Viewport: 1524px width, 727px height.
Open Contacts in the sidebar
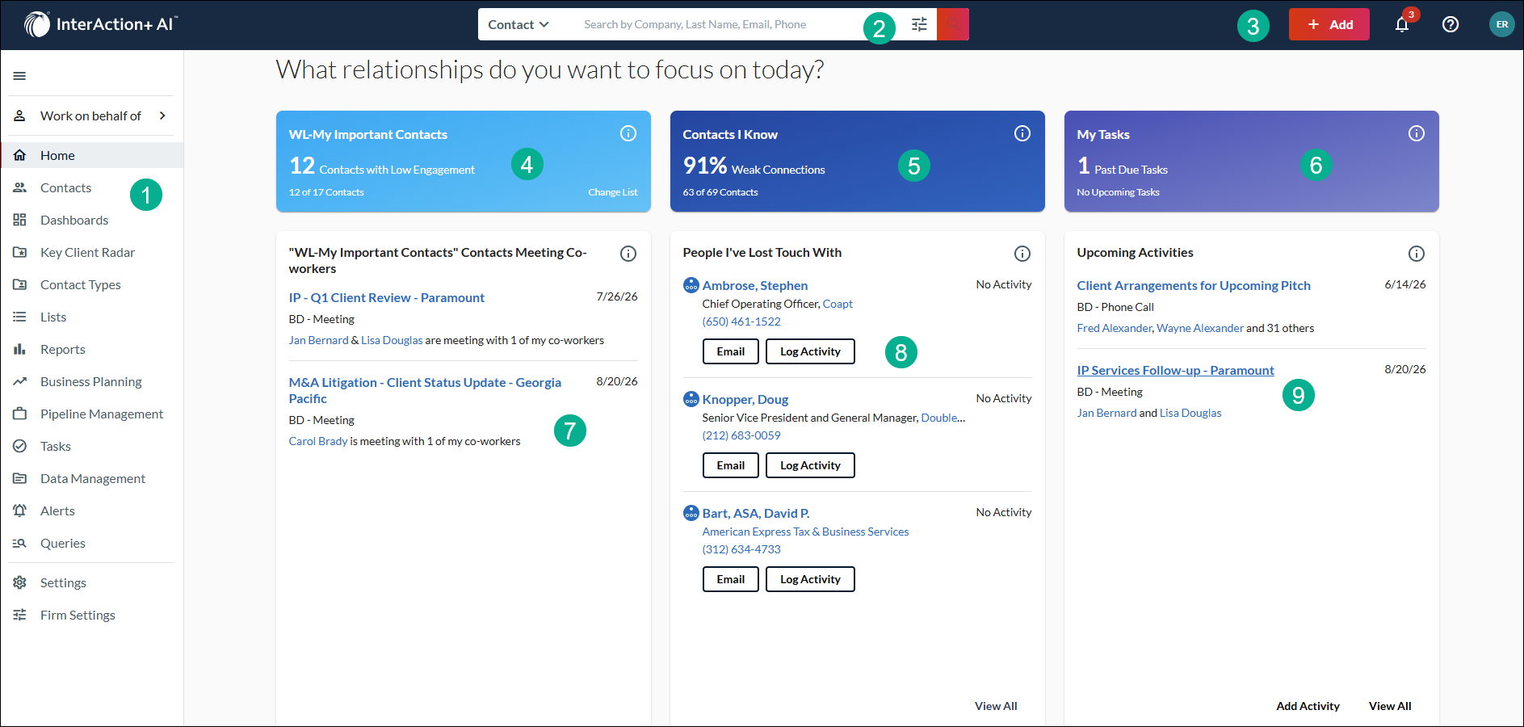pos(92,187)
